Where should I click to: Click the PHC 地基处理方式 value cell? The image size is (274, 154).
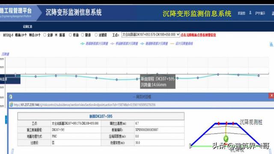[76, 136]
